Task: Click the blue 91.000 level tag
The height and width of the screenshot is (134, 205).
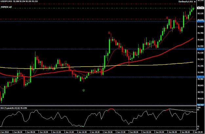Action: (200, 77)
